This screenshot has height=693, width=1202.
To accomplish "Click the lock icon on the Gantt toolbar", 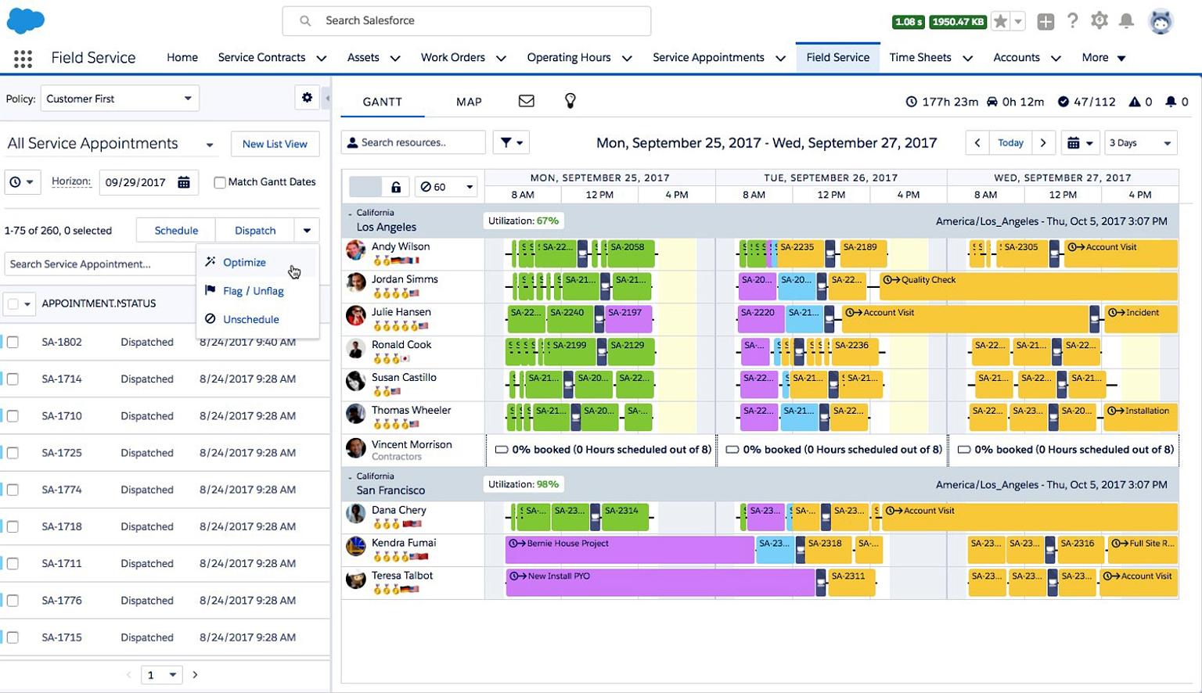I will click(396, 186).
